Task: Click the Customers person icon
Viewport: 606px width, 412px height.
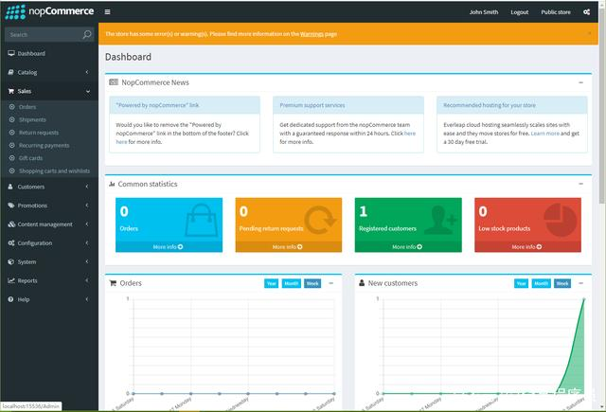Action: click(10, 187)
